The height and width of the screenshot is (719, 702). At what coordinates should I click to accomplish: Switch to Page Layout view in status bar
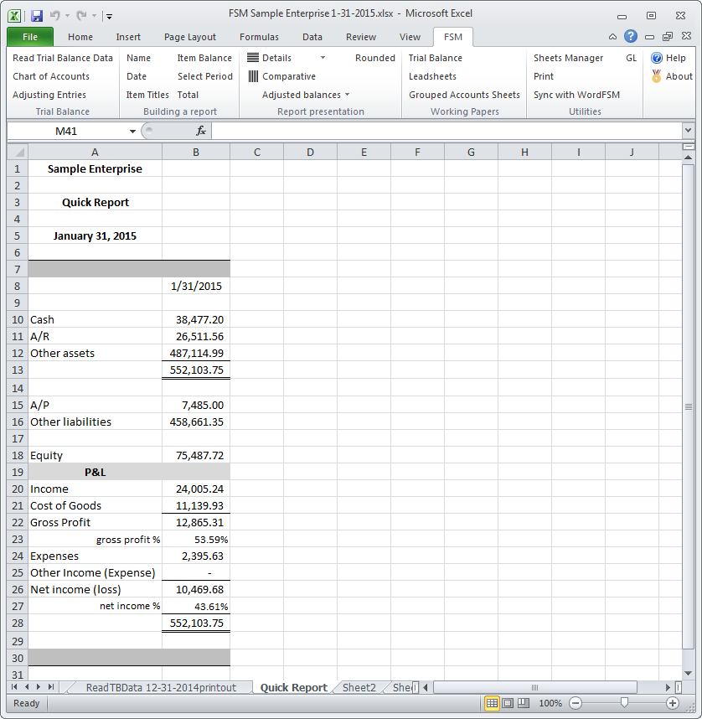(x=508, y=703)
